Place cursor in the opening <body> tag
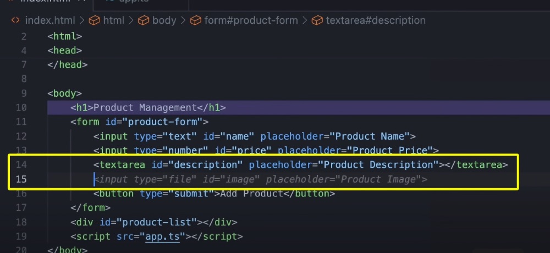Screen dimensions: 550x253 pos(64,94)
